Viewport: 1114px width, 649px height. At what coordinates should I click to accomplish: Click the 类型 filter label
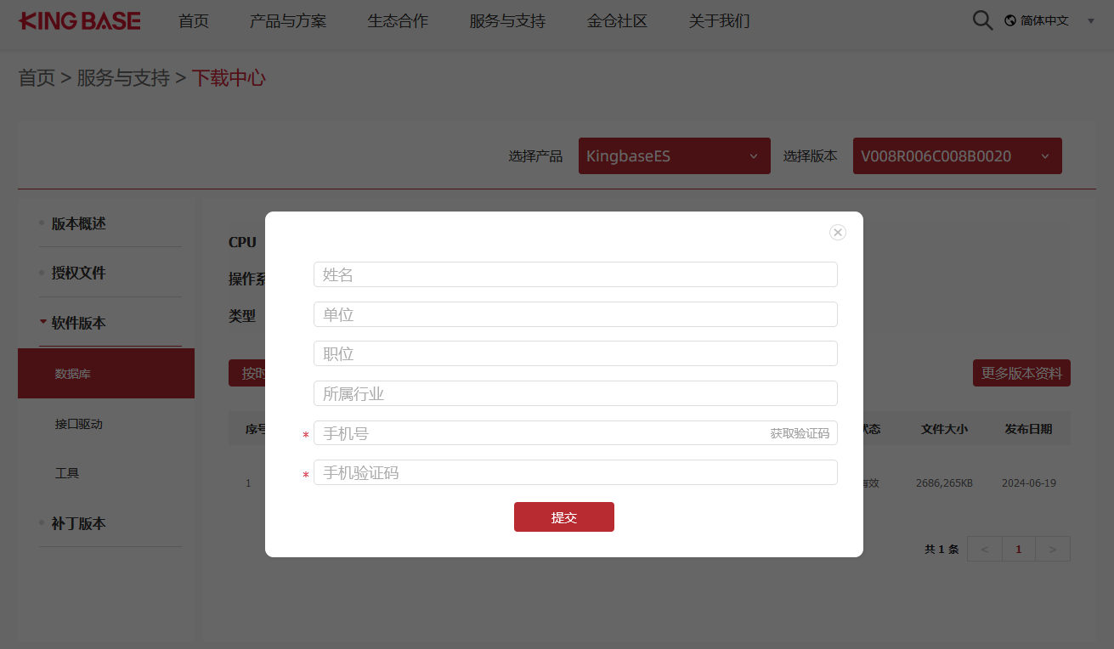tap(242, 316)
